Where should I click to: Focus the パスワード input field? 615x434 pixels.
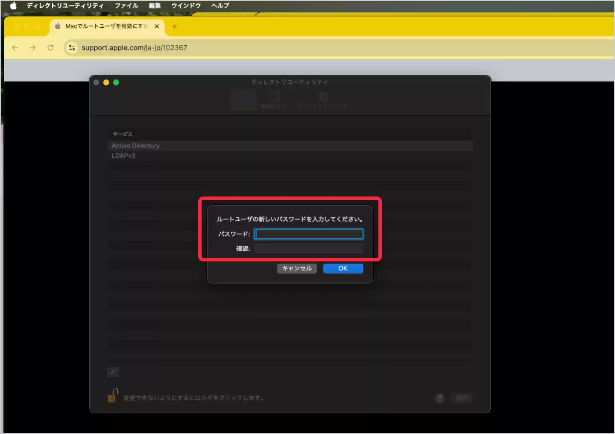click(x=308, y=234)
